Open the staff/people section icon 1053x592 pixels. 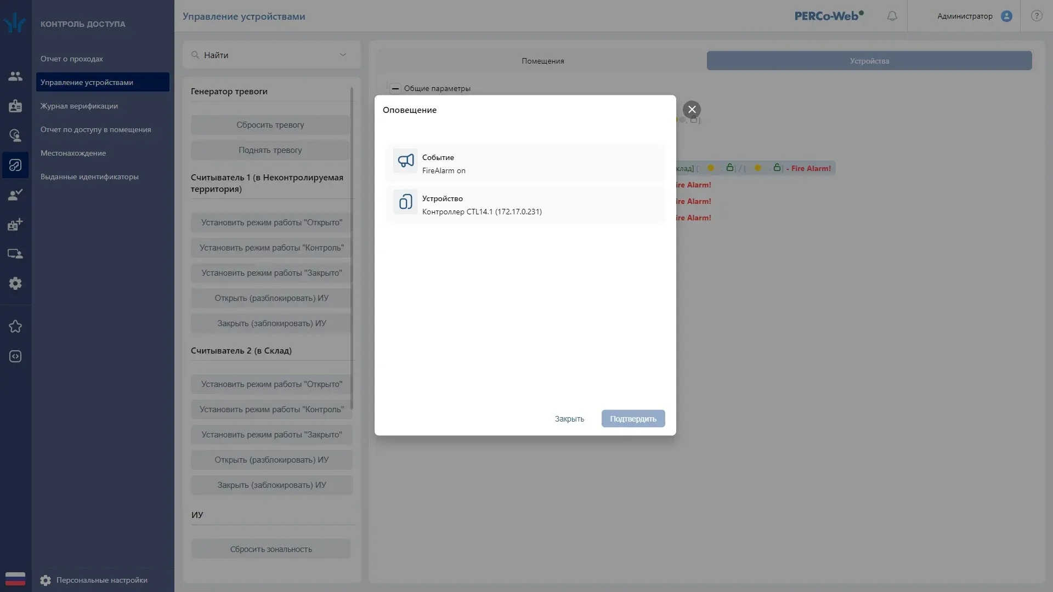click(x=15, y=76)
